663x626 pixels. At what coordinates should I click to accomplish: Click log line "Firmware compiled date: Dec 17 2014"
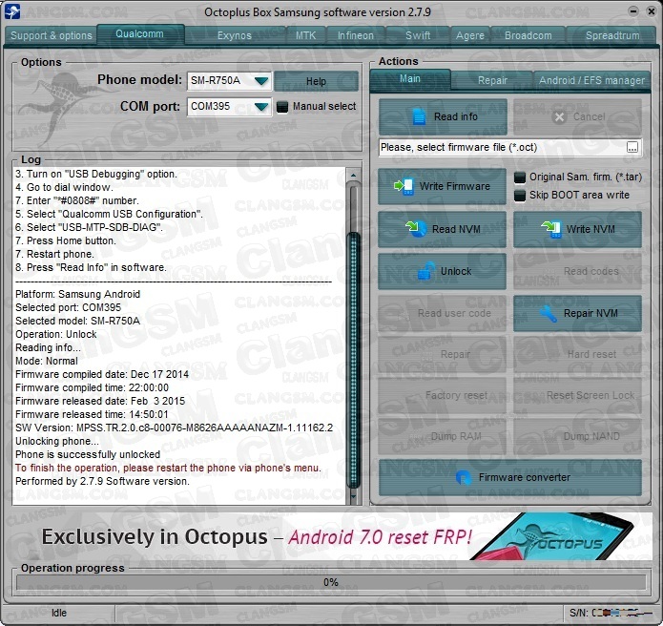(102, 374)
